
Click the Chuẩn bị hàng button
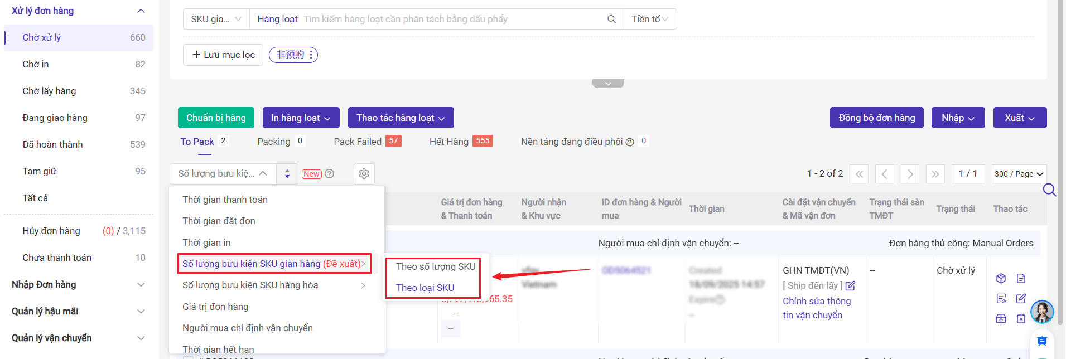click(216, 118)
